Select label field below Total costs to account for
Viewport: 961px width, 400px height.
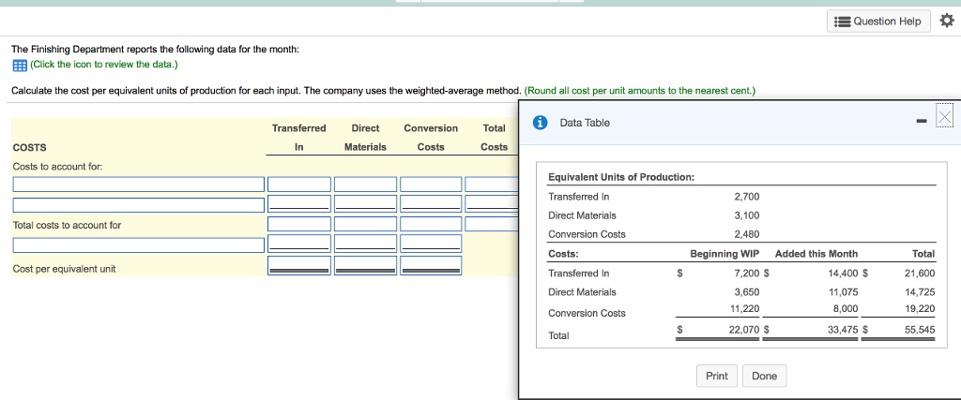point(138,245)
